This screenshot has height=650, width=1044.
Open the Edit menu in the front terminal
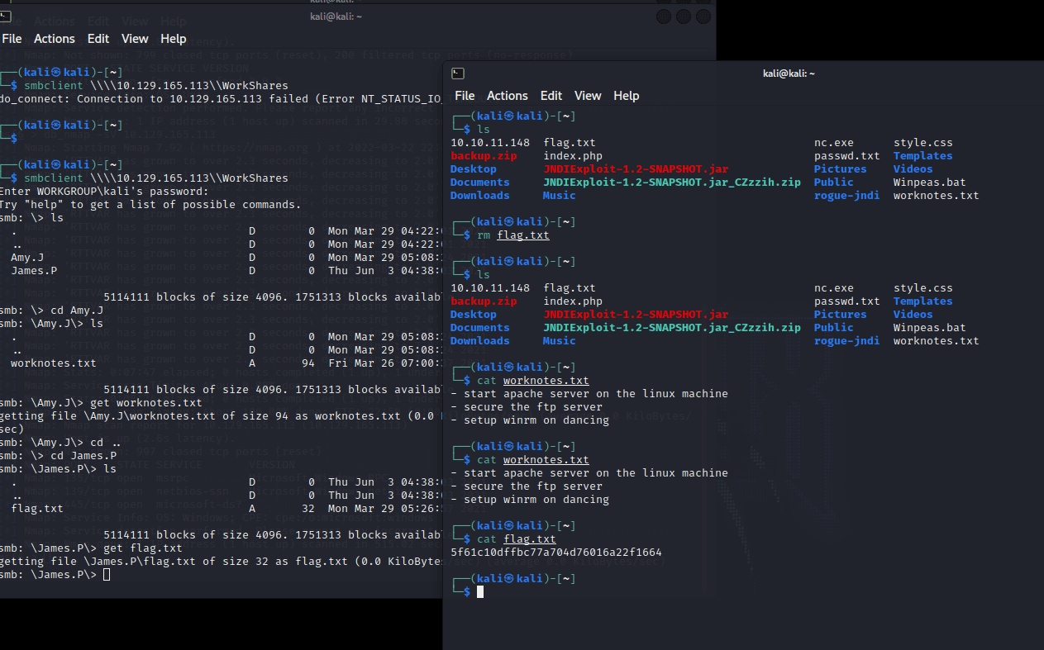551,96
